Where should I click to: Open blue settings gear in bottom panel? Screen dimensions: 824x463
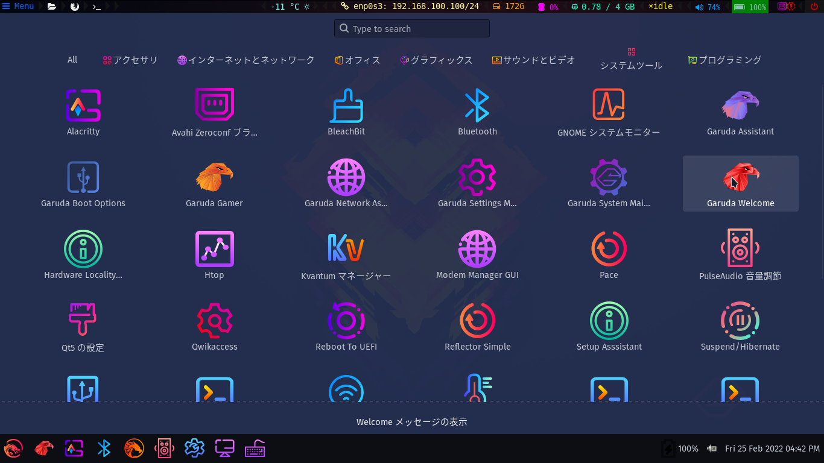pos(194,448)
